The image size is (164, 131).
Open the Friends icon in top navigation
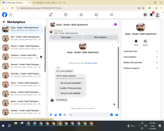[81, 15]
